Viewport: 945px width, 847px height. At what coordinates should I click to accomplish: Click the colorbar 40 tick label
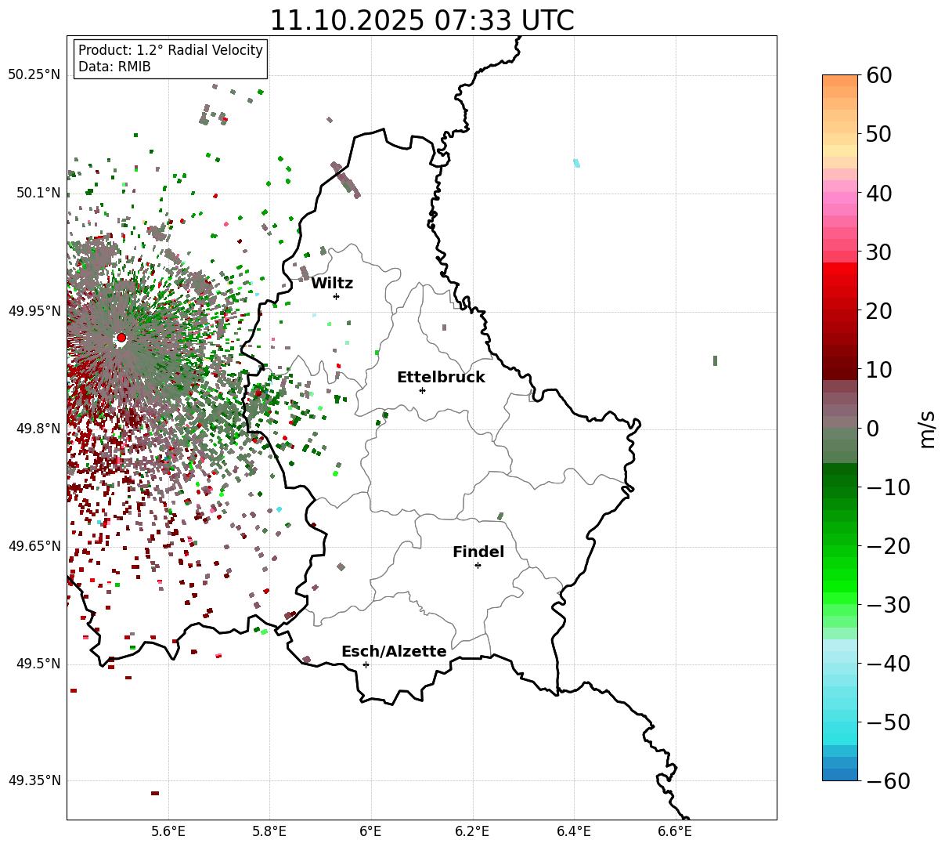(878, 193)
